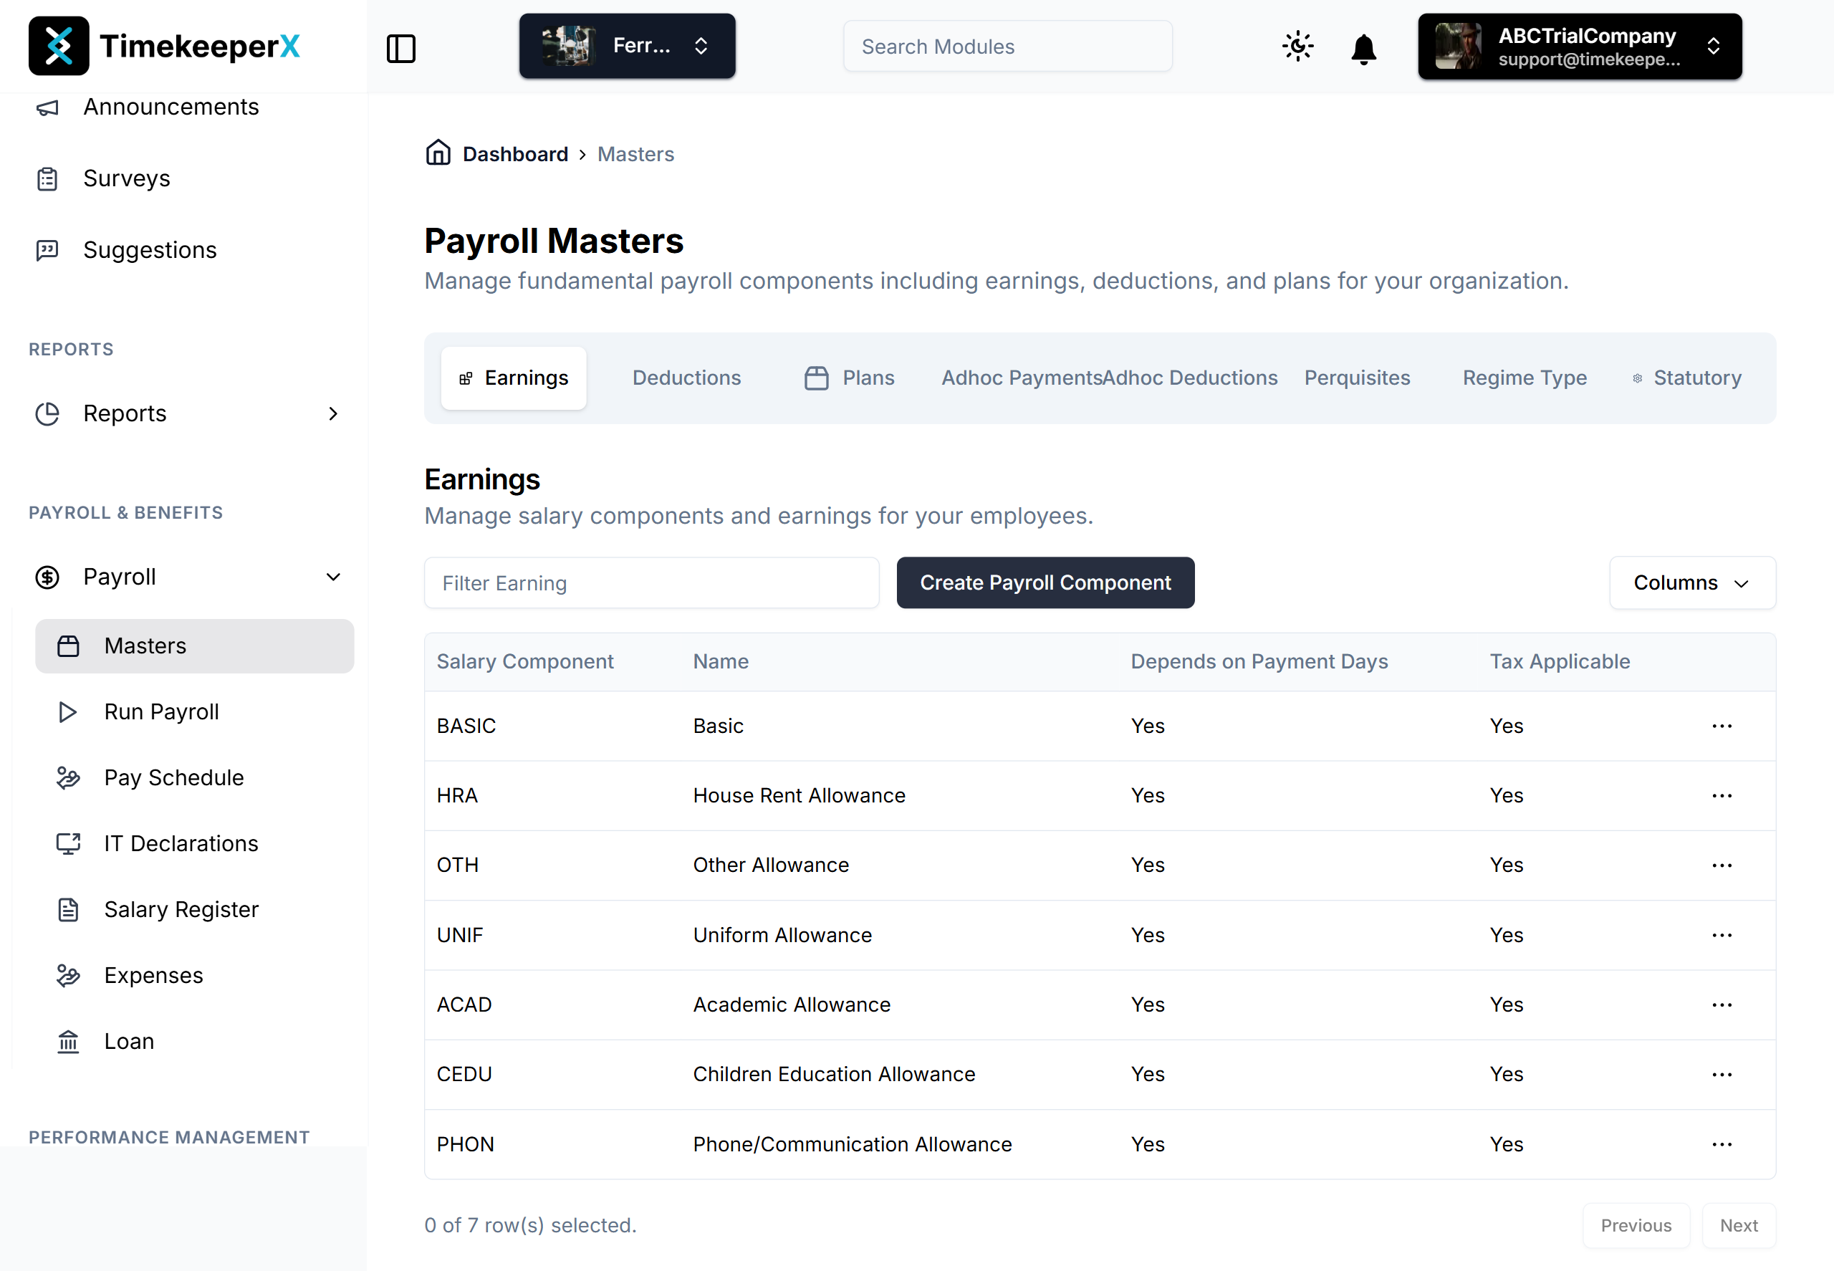Click the Announcements megaphone icon
1834x1271 pixels.
click(47, 107)
